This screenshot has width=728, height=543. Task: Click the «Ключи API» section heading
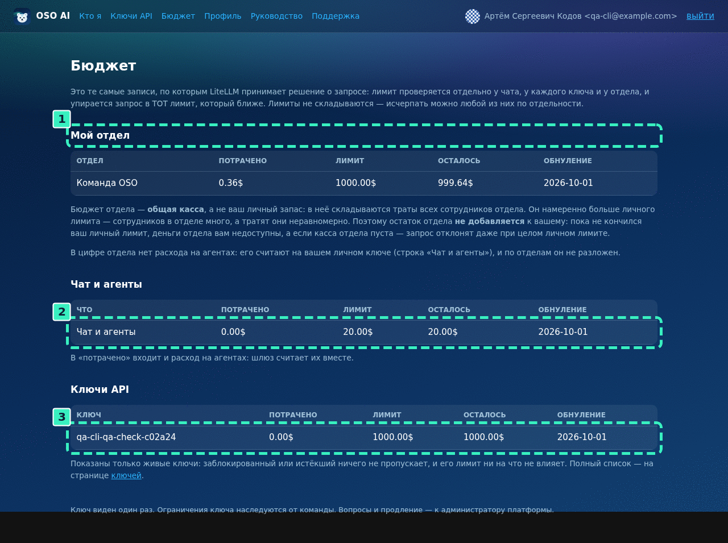tap(100, 389)
